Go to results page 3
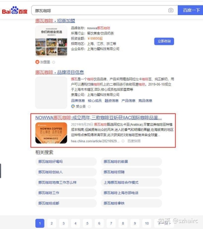This screenshot has width=203, height=229. pyautogui.click(x=64, y=224)
